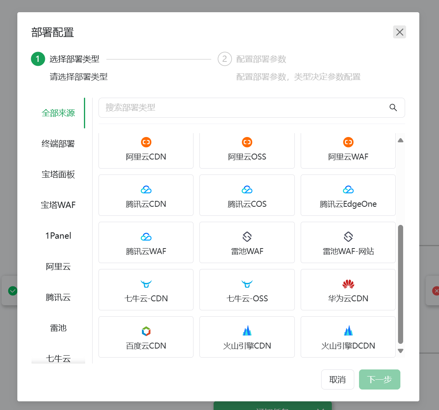Close the 部署配置 dialog
Screen dimensions: 439x410
(400, 32)
